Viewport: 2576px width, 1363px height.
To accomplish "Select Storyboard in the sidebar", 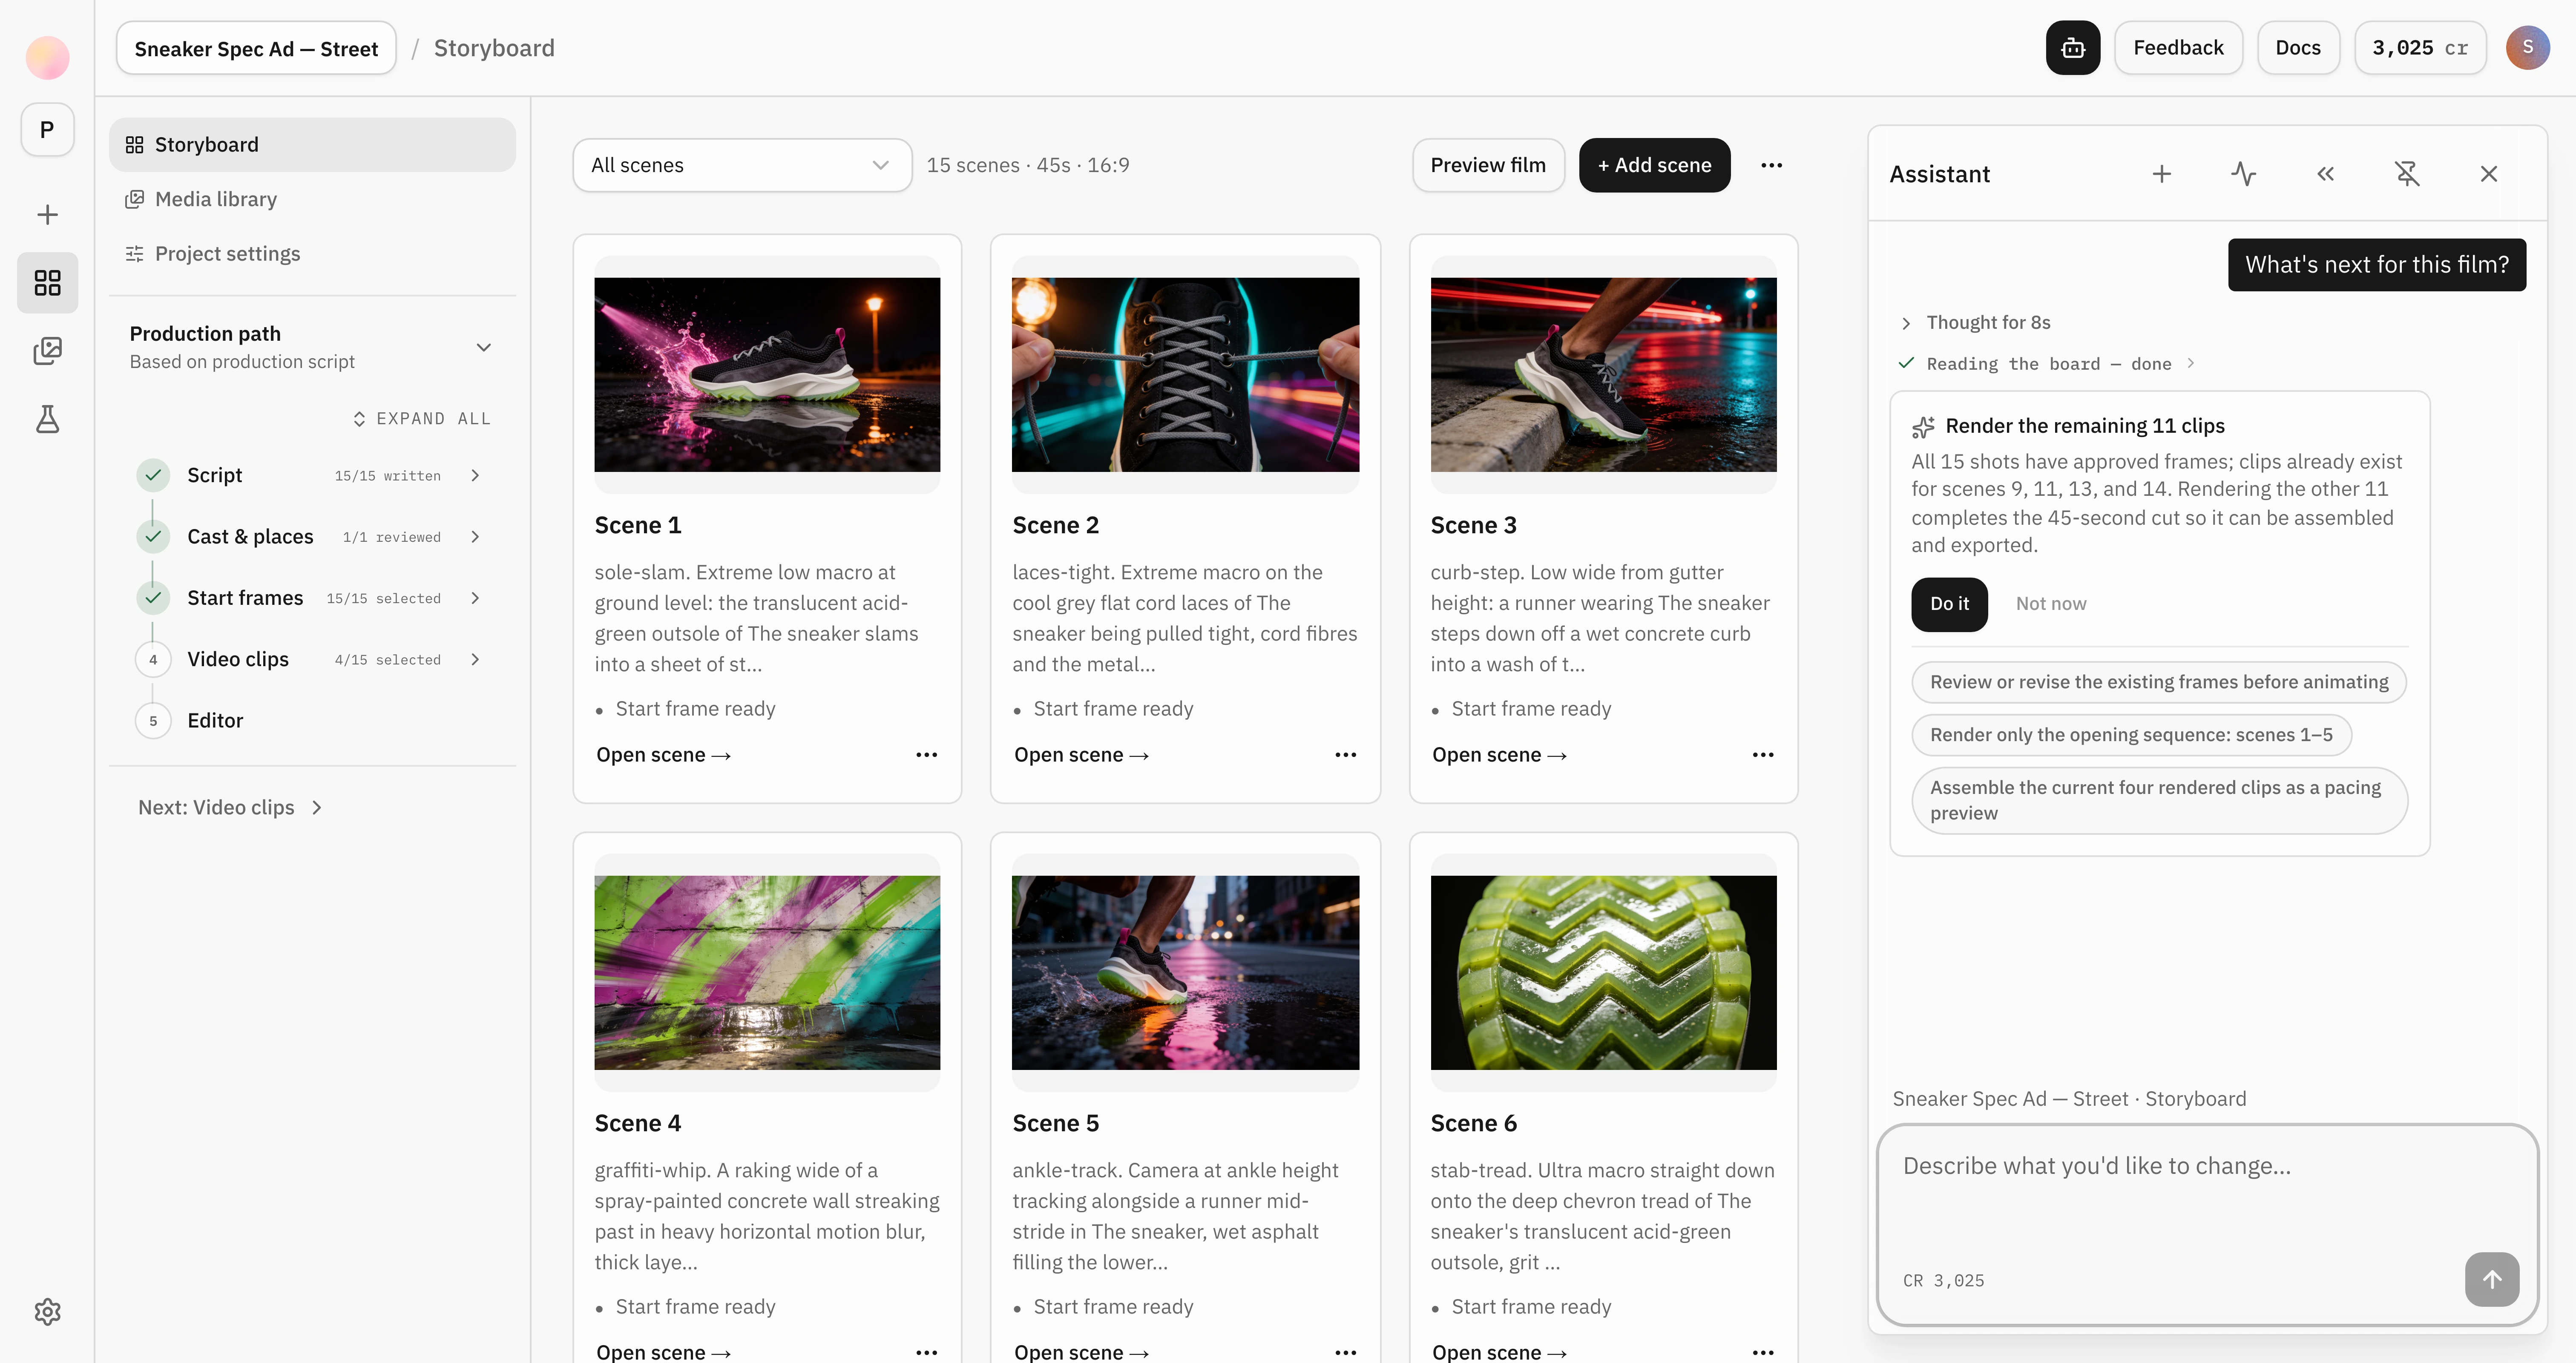I will [x=312, y=145].
